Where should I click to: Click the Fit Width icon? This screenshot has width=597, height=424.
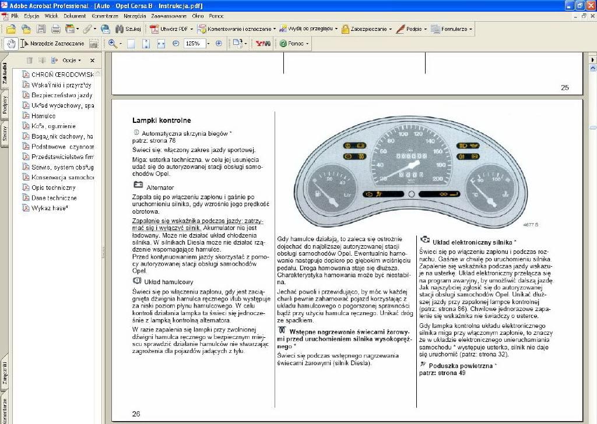pos(161,44)
